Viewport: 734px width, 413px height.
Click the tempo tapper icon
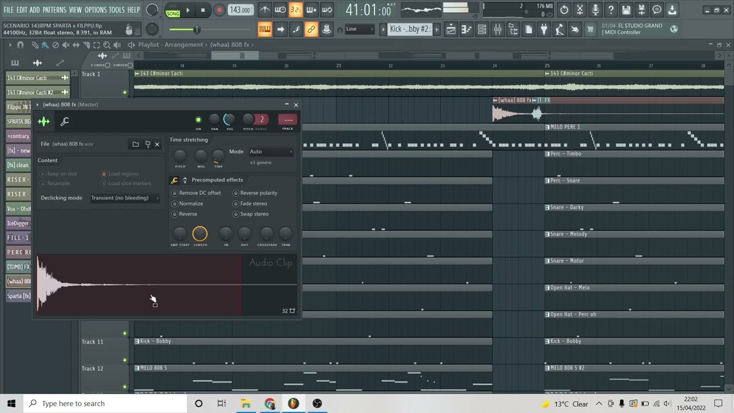[559, 29]
